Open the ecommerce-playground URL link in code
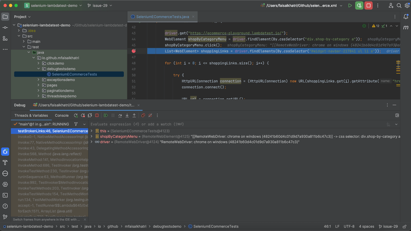The height and width of the screenshot is (231, 411). click(236, 33)
